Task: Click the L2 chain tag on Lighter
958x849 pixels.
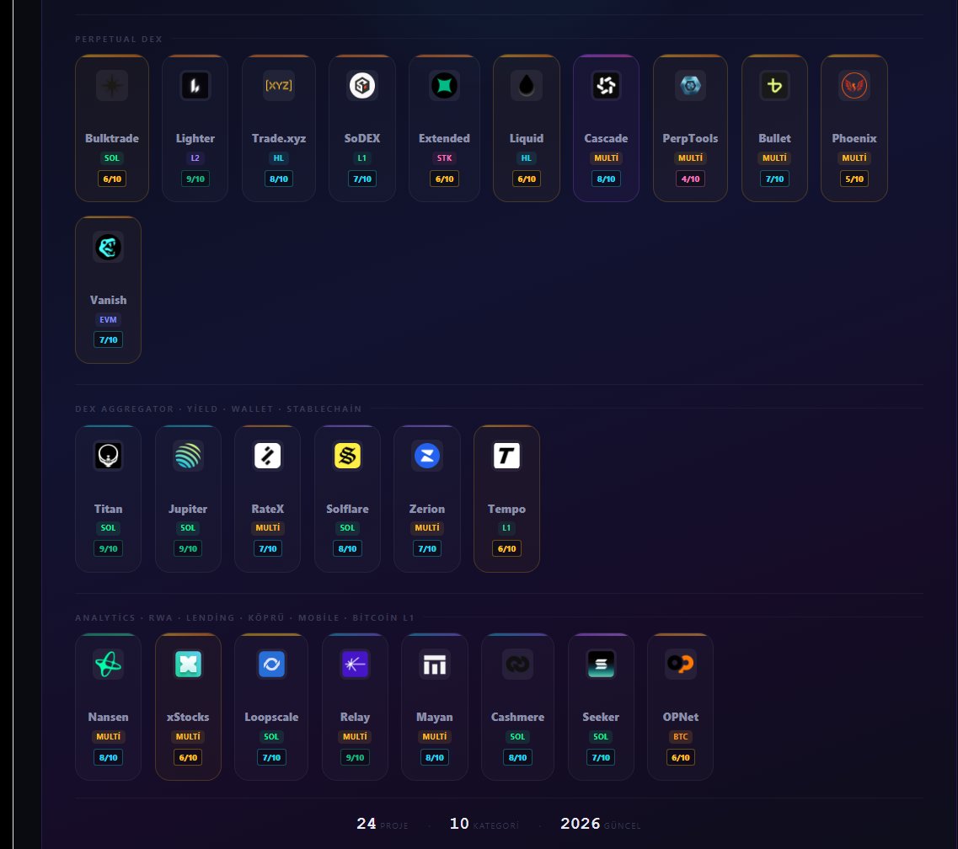Action: click(195, 158)
